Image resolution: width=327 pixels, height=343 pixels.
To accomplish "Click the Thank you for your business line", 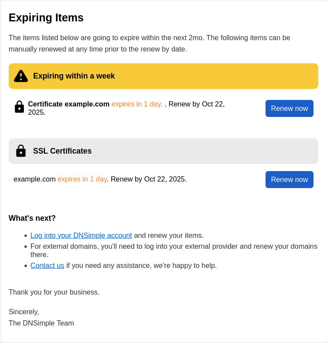I will click(x=54, y=292).
